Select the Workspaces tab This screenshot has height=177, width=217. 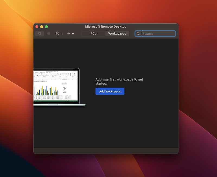coord(117,34)
